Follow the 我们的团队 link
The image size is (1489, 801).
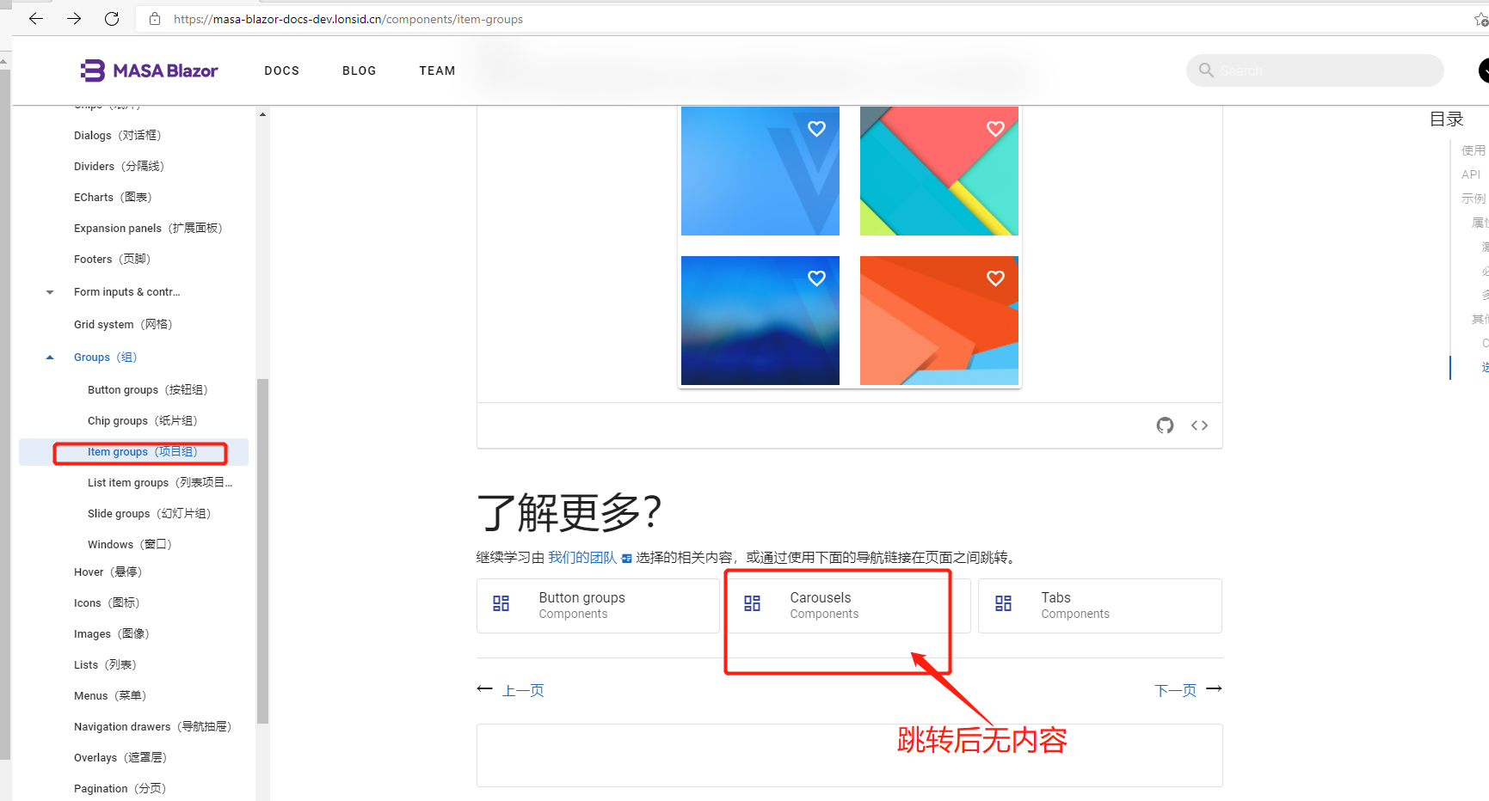[582, 558]
